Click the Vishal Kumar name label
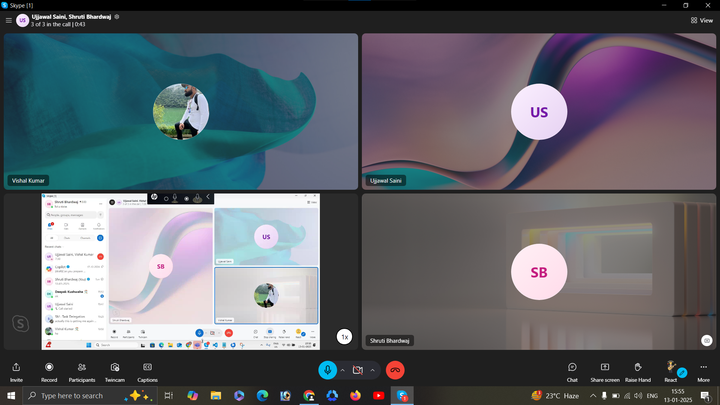The image size is (720, 405). [28, 181]
